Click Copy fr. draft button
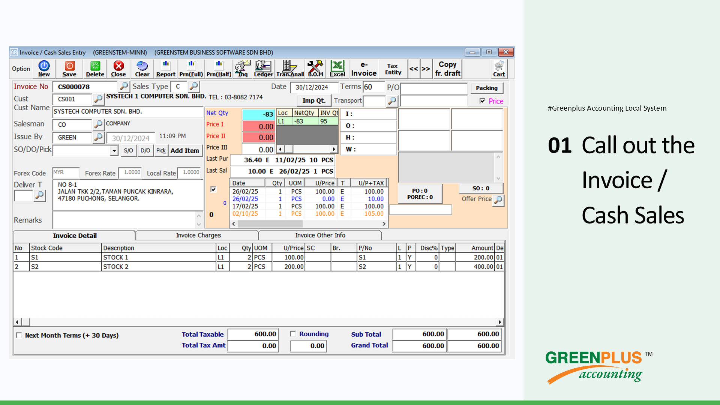 tap(447, 69)
